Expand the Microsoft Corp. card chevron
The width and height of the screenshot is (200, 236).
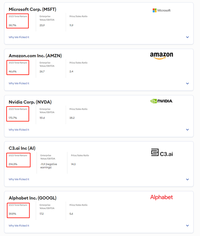[187, 37]
